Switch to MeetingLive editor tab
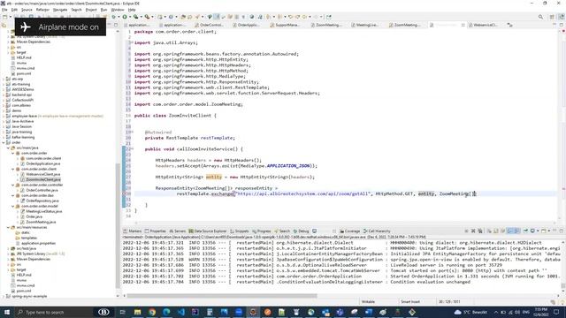This screenshot has height=318, width=566. [x=365, y=25]
